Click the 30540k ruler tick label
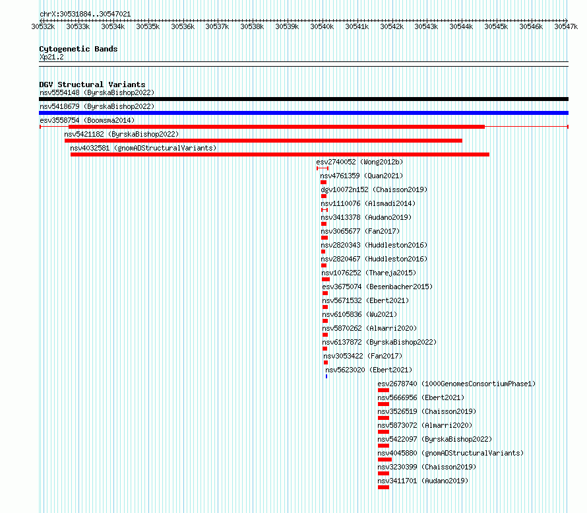The width and height of the screenshot is (587, 513). click(322, 26)
